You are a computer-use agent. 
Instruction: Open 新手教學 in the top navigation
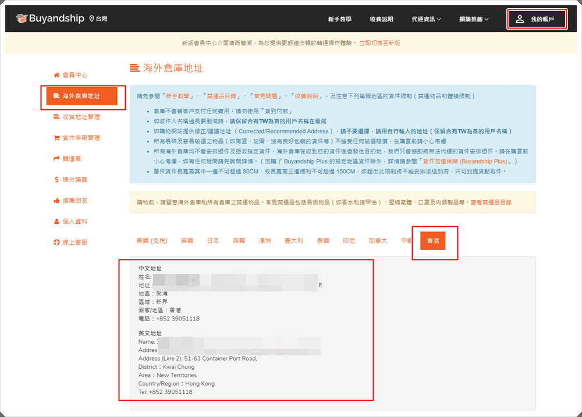point(339,19)
